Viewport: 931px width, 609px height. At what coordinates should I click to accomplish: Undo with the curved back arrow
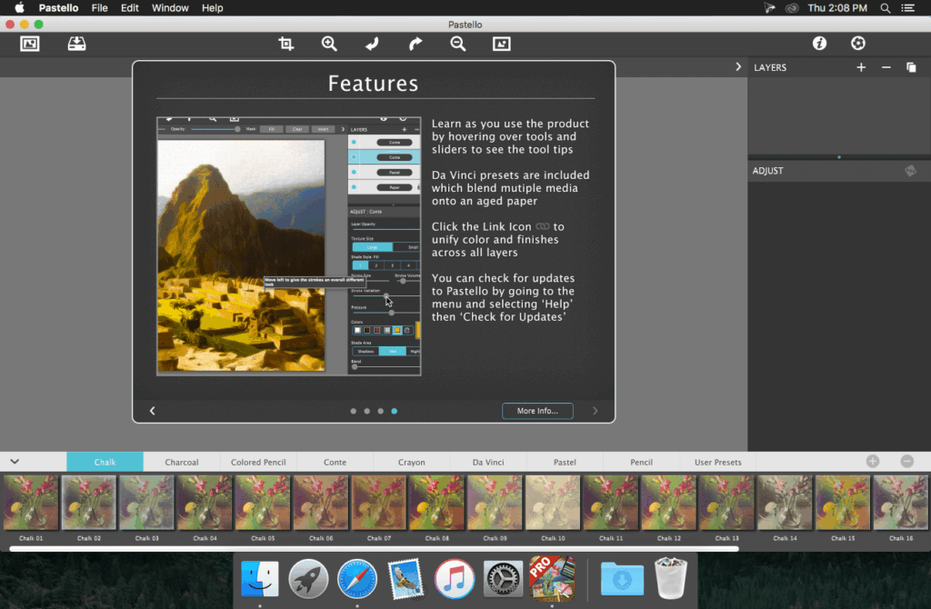tap(372, 44)
